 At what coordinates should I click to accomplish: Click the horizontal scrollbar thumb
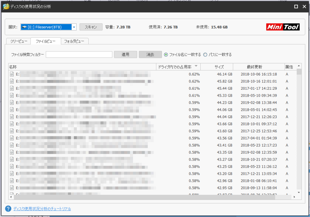coord(144,197)
